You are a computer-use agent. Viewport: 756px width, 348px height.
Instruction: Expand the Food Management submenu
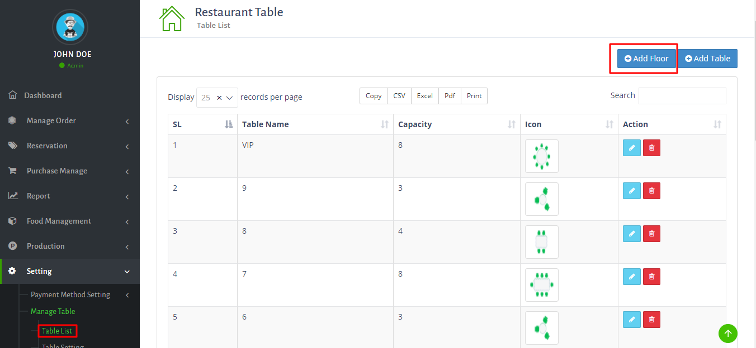70,221
